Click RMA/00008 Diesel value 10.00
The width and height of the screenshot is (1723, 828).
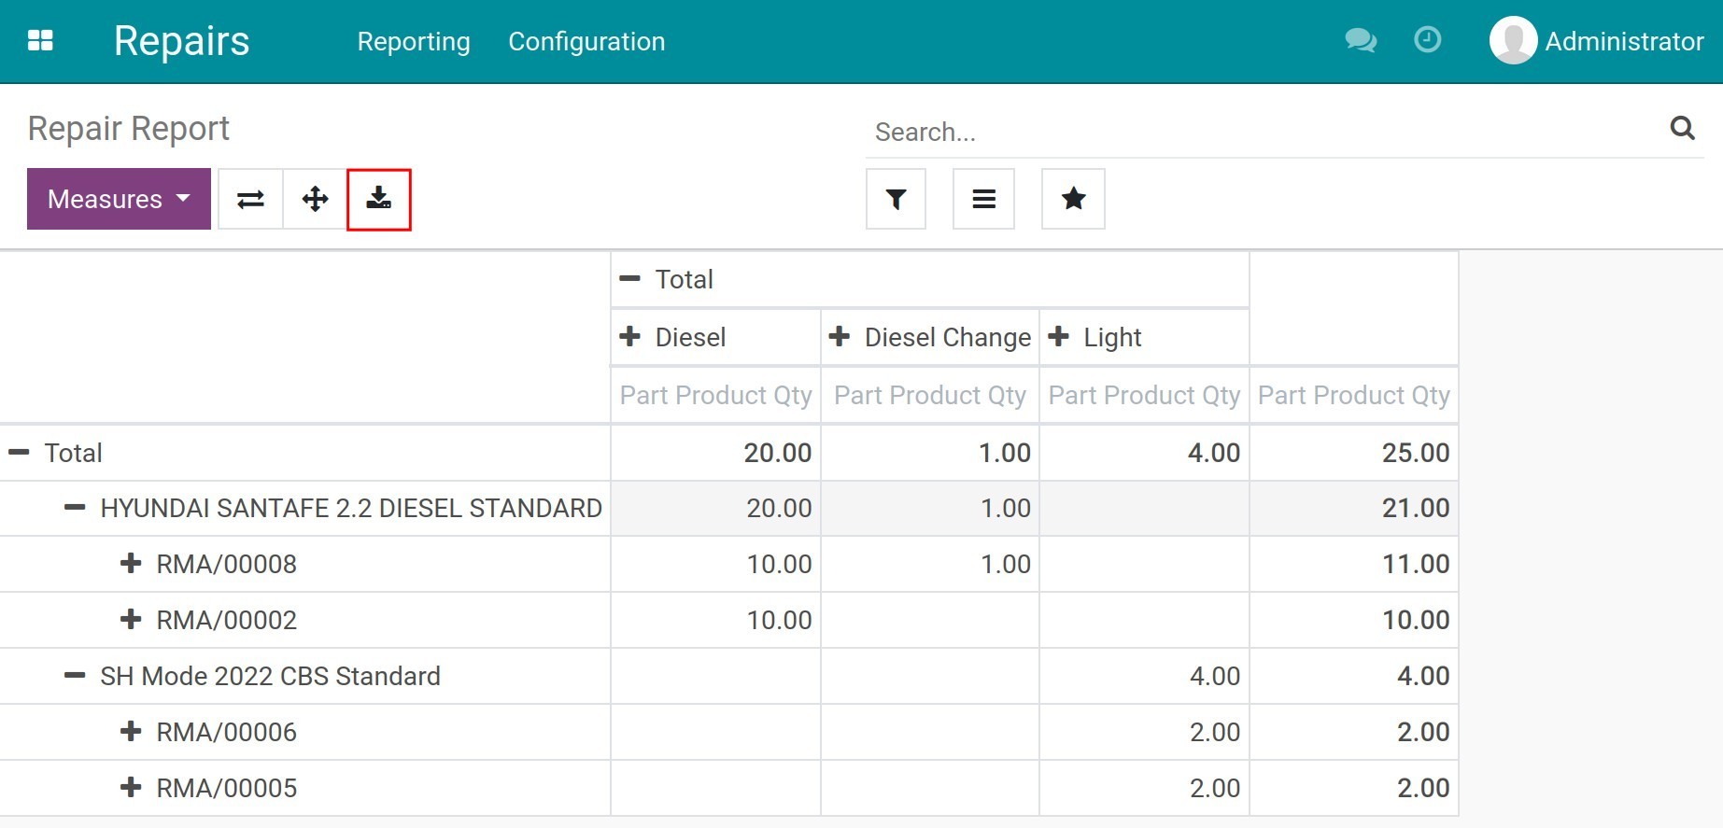(x=779, y=564)
